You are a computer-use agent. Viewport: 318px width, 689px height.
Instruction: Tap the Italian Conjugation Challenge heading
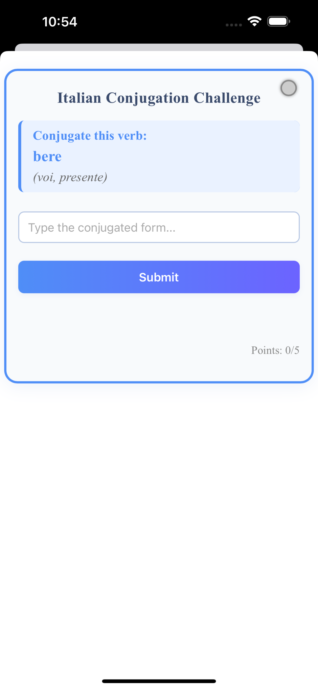click(x=159, y=98)
